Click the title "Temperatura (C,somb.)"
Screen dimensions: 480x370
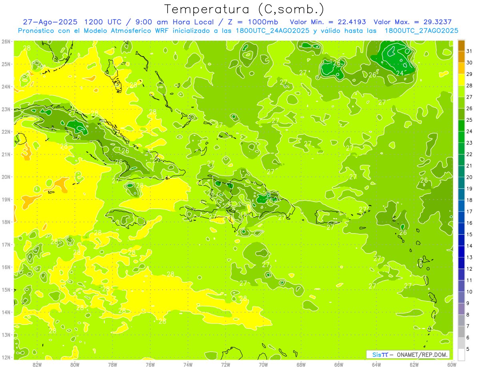click(244, 9)
